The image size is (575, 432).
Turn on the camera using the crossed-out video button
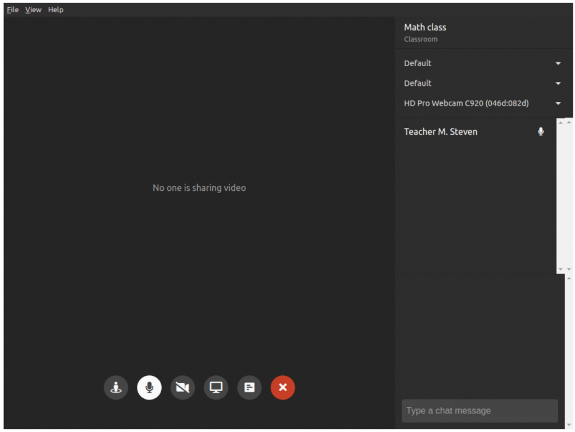[182, 388]
